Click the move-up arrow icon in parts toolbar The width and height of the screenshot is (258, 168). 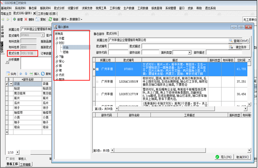point(21,74)
